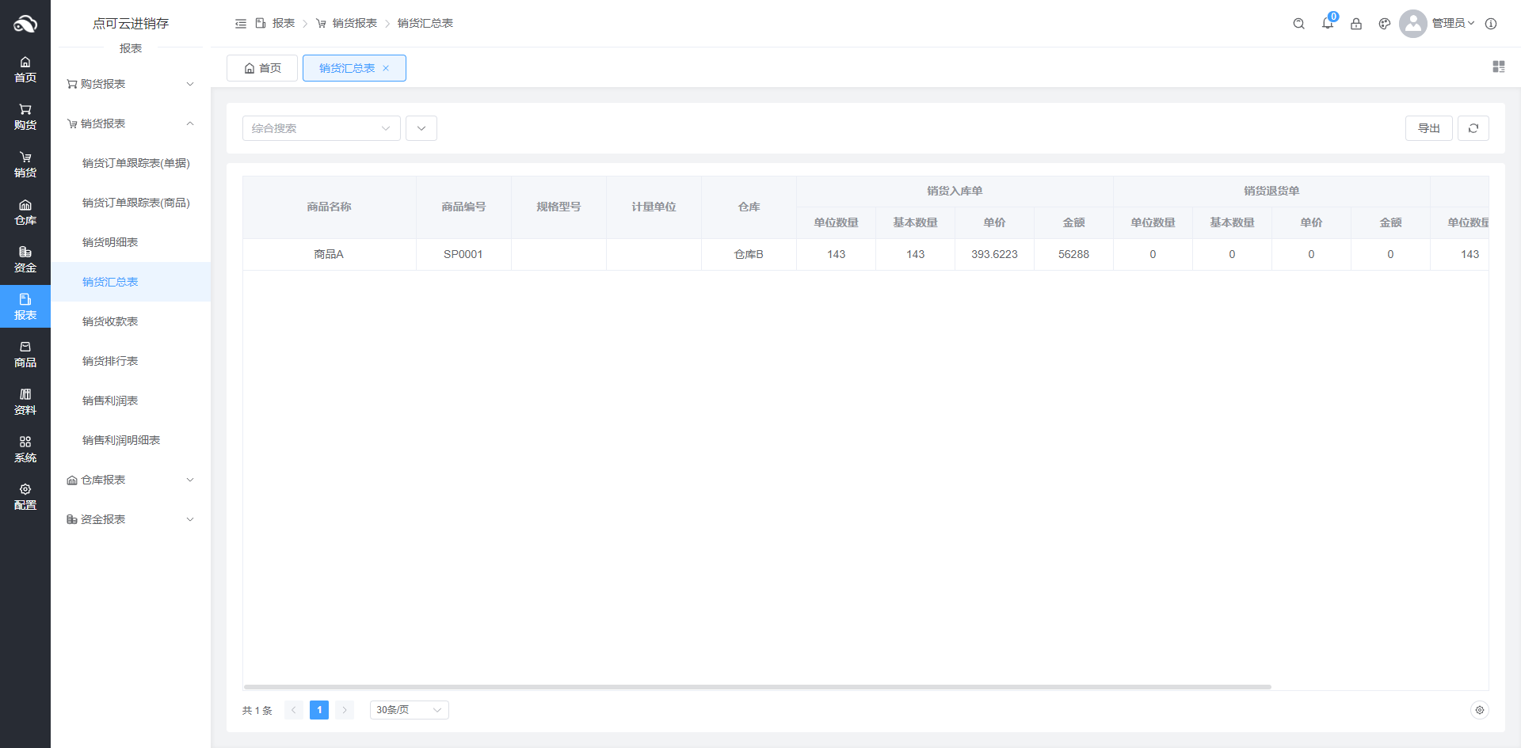
Task: Go to 仓库 in left navigation bar
Action: click(x=25, y=212)
